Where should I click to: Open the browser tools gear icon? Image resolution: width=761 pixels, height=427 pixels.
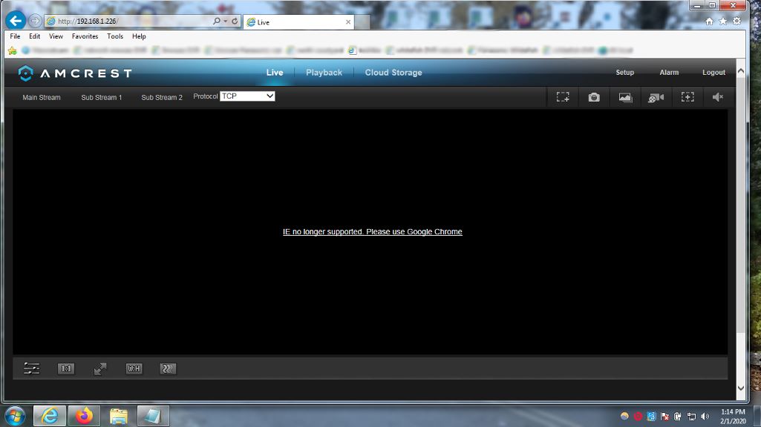point(736,21)
